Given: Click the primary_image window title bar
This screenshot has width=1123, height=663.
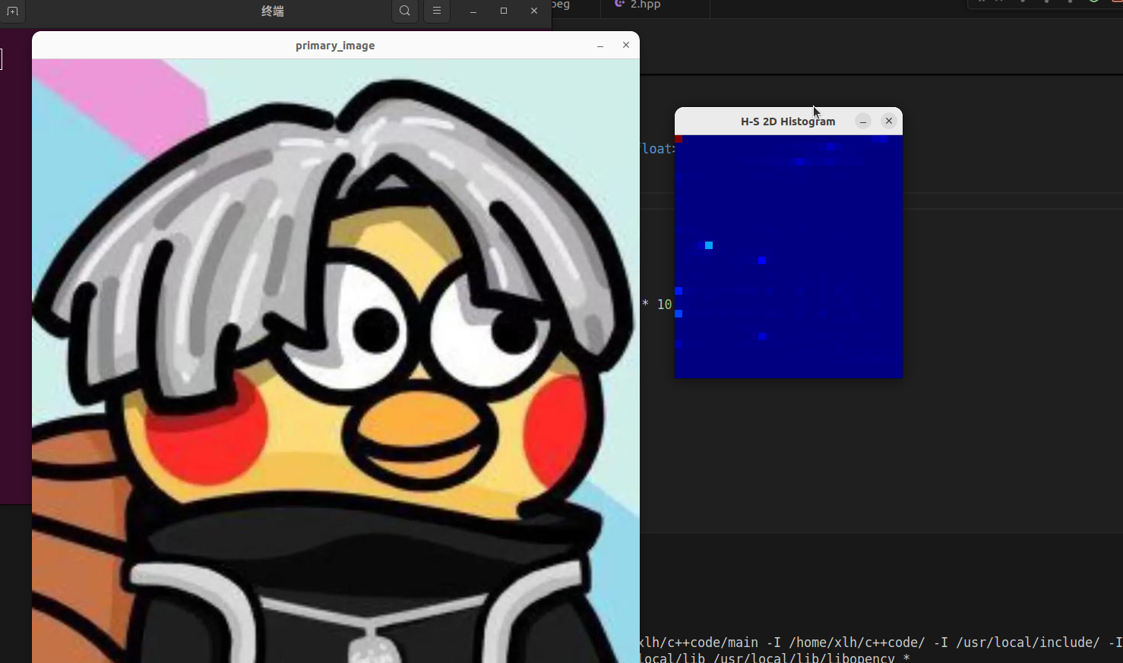Looking at the screenshot, I should pyautogui.click(x=336, y=46).
